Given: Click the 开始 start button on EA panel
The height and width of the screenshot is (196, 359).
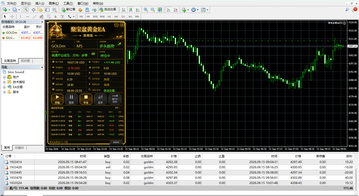Looking at the screenshot, I should pyautogui.click(x=57, y=99).
